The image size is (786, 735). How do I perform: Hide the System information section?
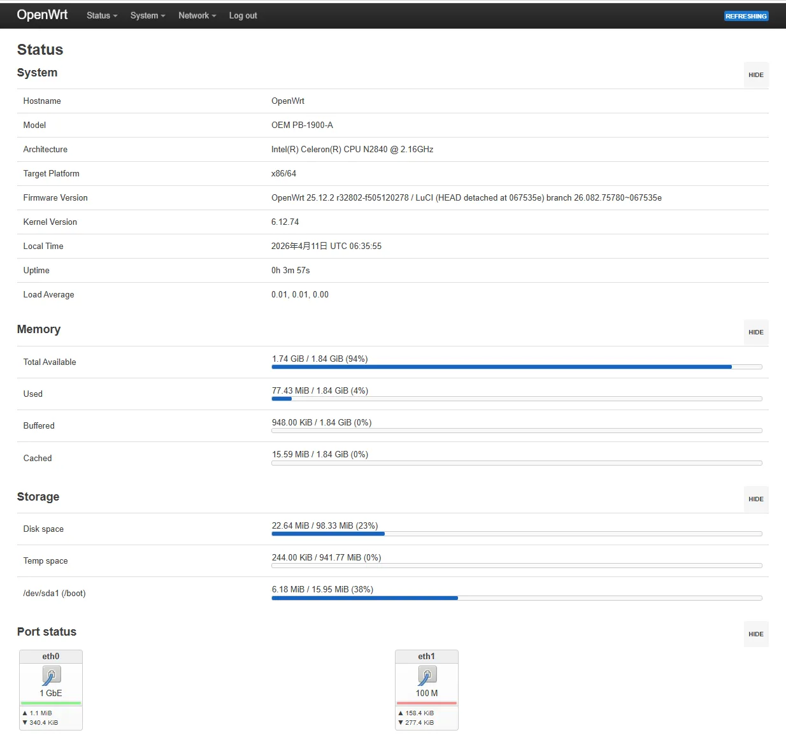point(755,75)
